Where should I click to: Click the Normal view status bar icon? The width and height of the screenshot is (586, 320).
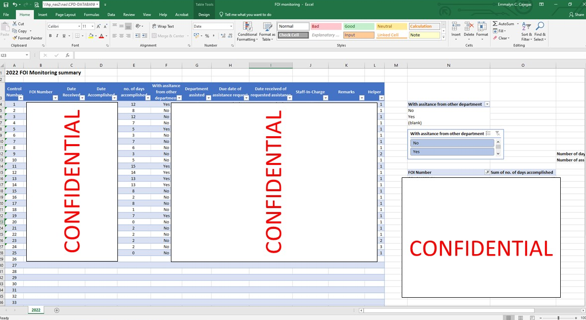(509, 318)
